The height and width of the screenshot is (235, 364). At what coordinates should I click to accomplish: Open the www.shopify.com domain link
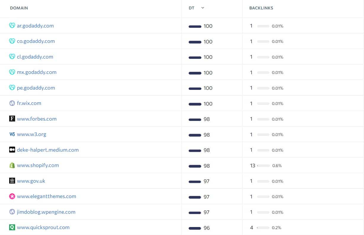(38, 165)
